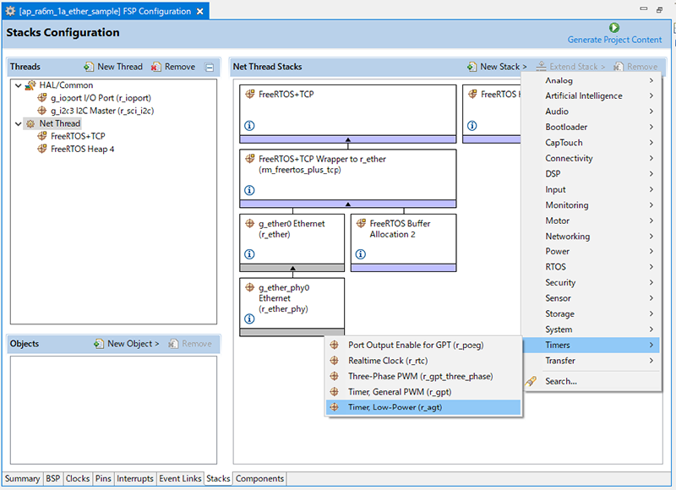
Task: Click the icon beside Timer, General PWM
Action: [x=334, y=391]
